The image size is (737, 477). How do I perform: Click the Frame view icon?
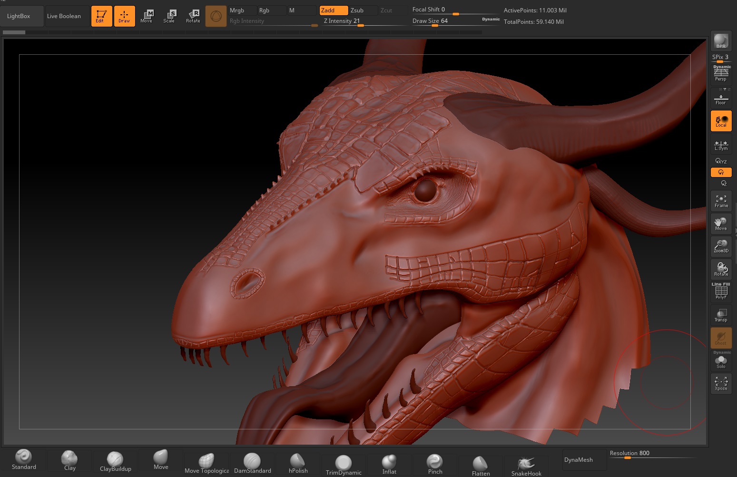(721, 201)
